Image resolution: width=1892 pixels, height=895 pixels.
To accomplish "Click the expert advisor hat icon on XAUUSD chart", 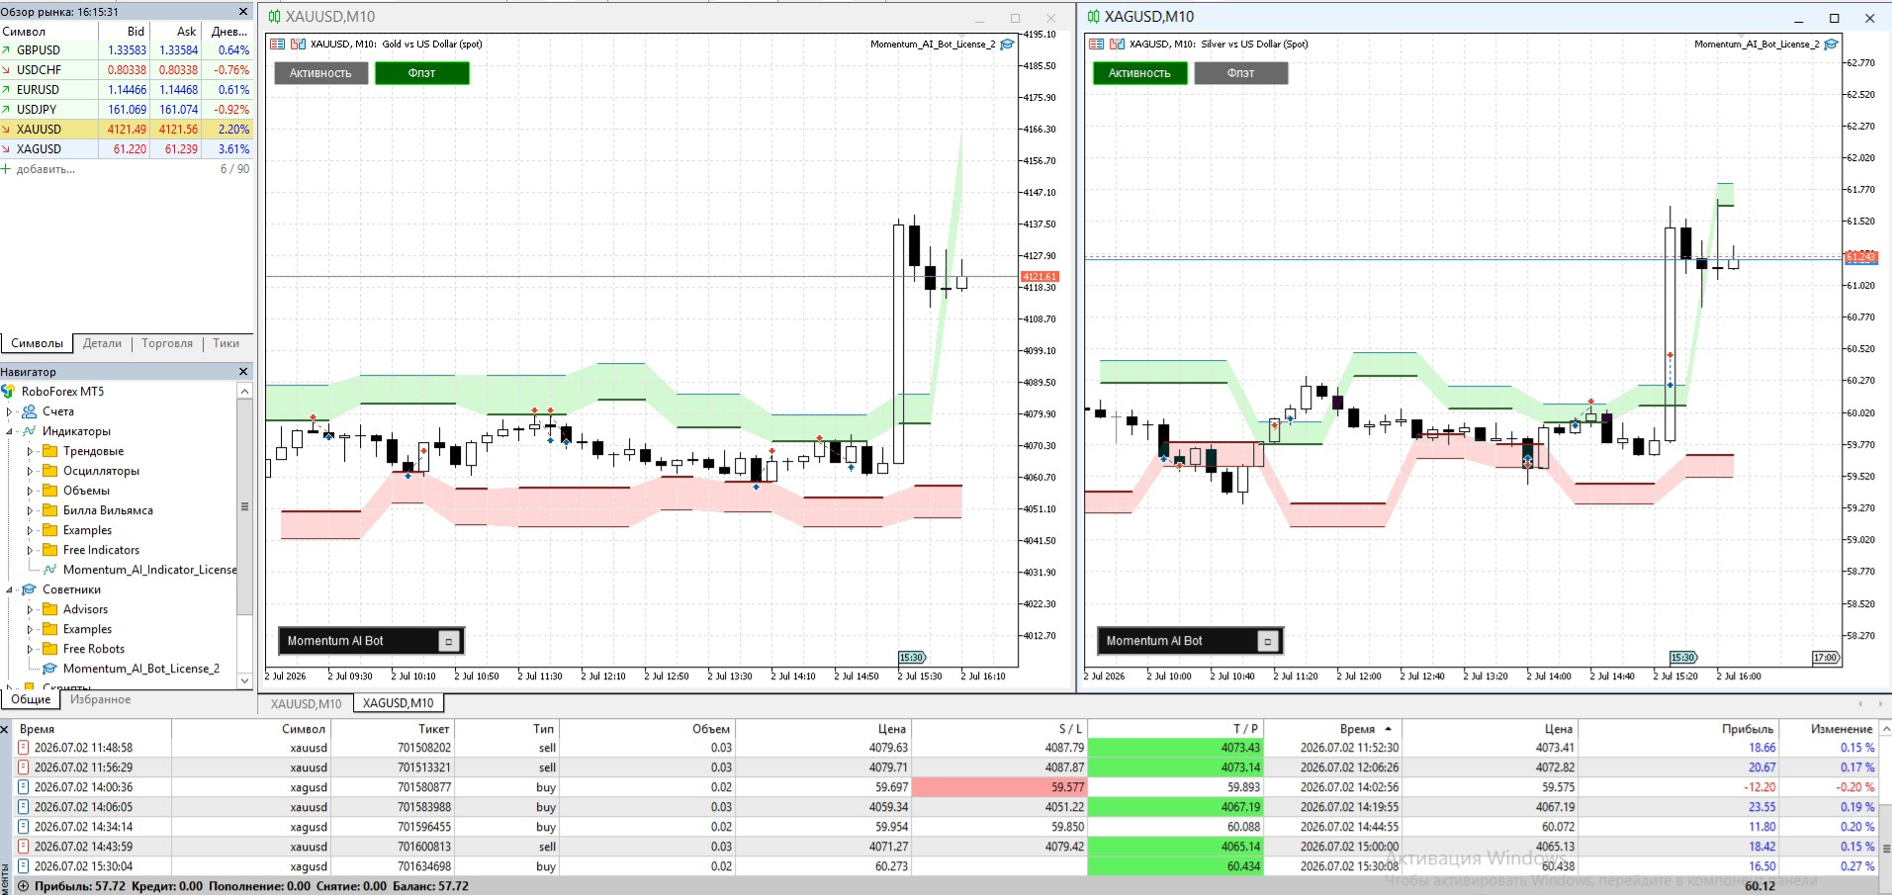I will [x=1007, y=44].
